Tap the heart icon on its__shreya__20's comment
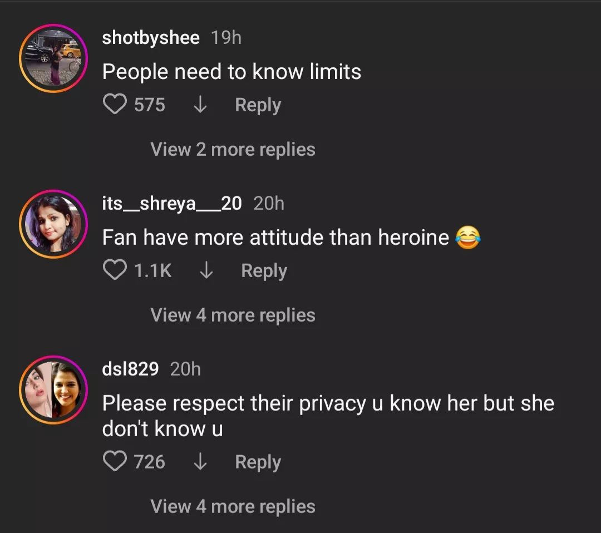Screen dimensions: 601x533 click(x=115, y=270)
